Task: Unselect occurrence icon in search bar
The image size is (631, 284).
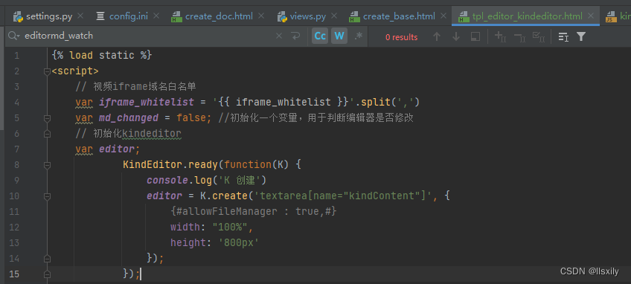Action: click(519, 37)
